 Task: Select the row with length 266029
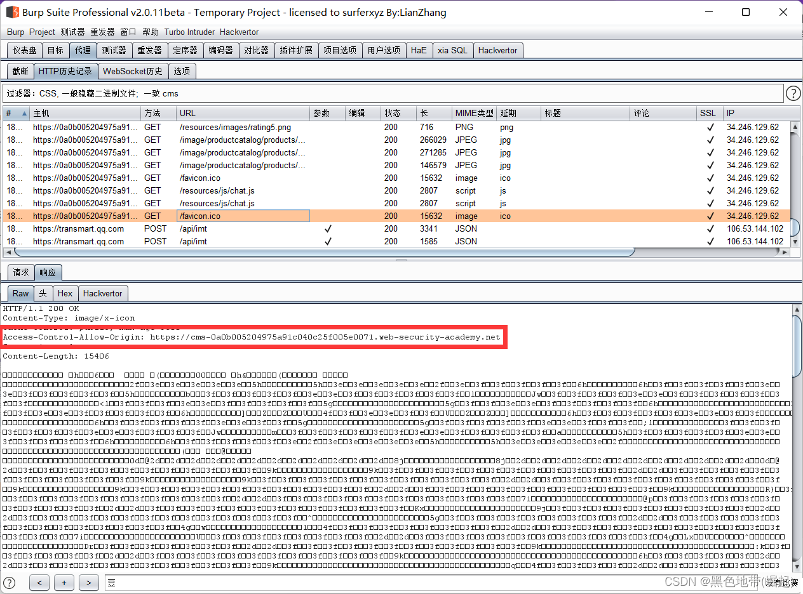(x=397, y=140)
